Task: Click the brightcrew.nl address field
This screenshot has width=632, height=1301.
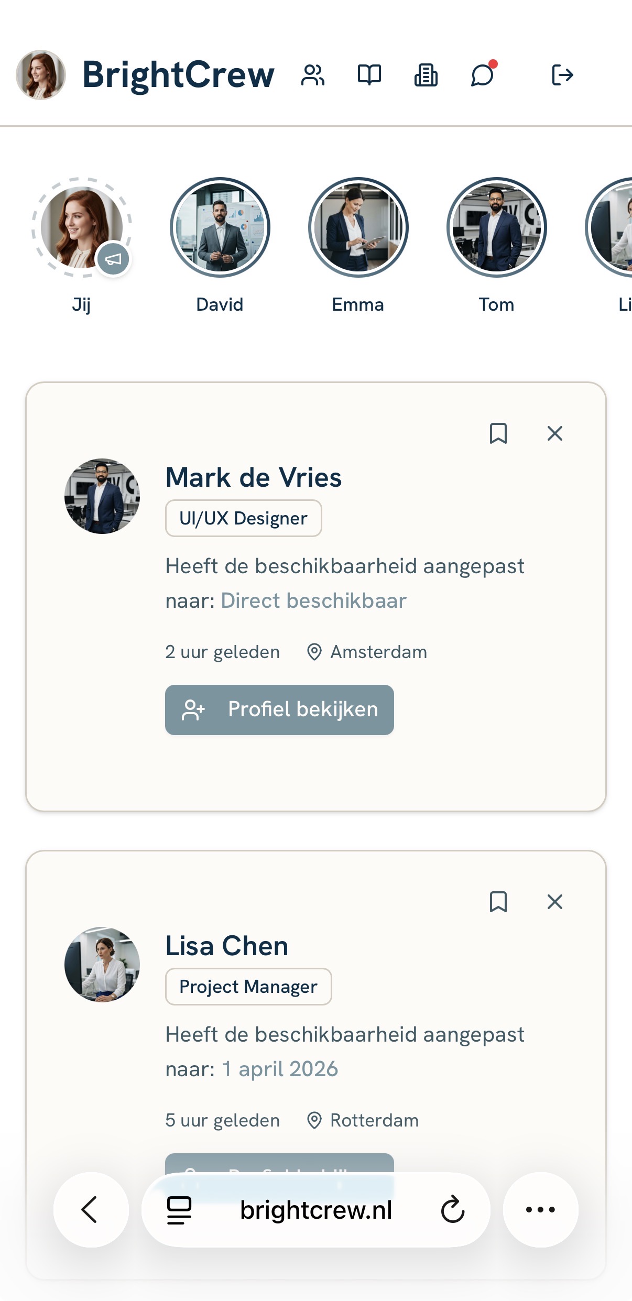Action: point(316,1210)
